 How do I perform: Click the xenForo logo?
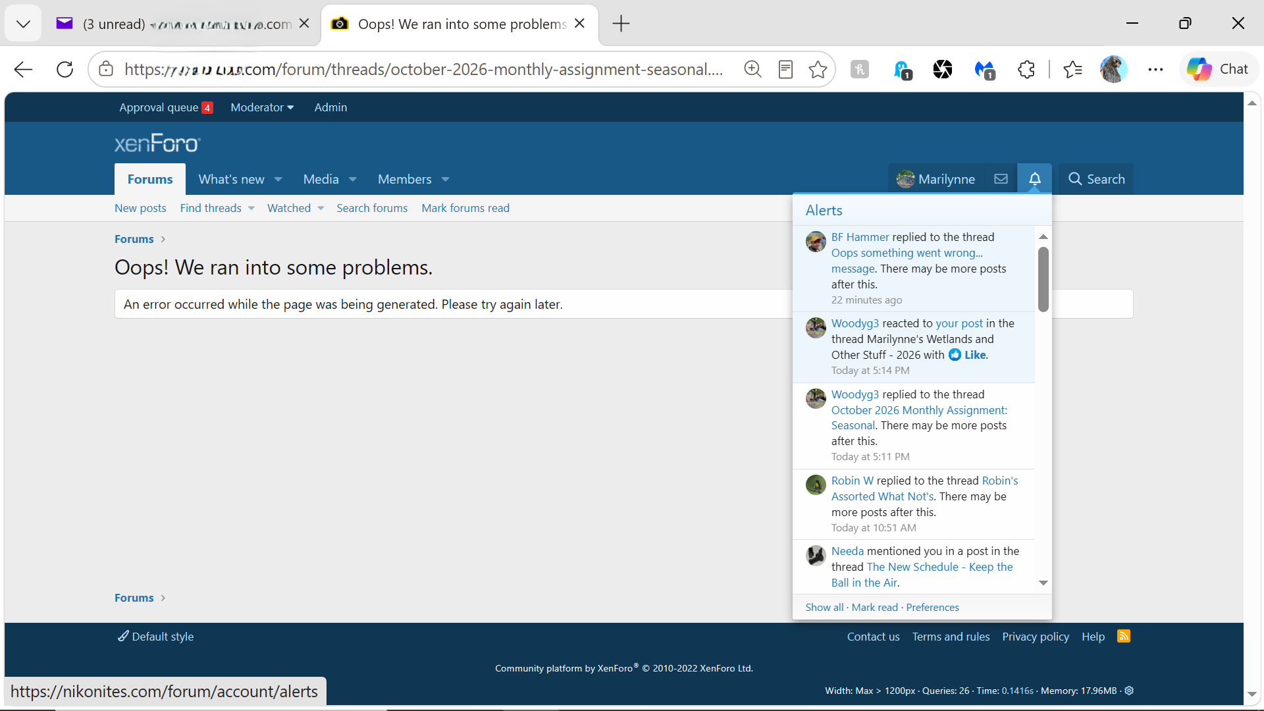coord(157,143)
